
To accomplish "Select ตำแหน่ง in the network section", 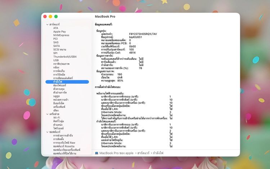I will 58,125.
